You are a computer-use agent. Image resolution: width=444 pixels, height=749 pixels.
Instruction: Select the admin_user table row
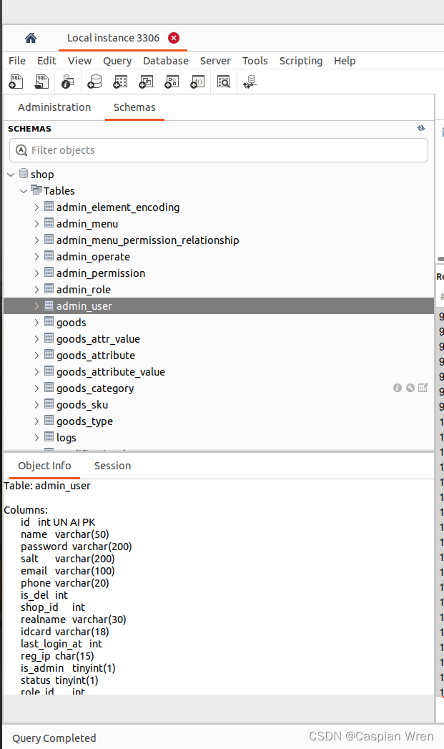[219, 306]
